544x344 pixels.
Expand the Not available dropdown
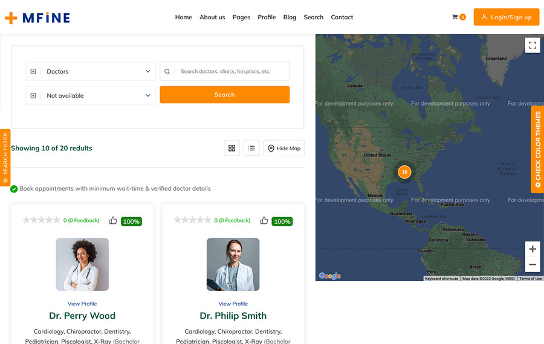(x=91, y=95)
